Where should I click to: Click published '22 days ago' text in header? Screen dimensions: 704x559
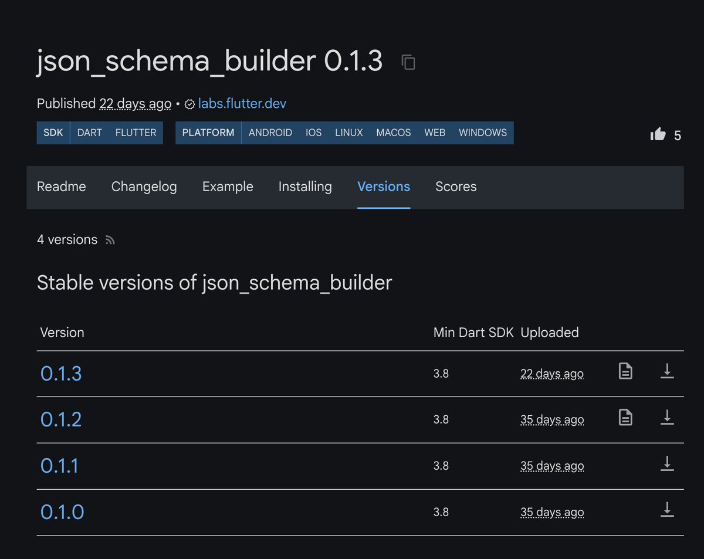click(x=136, y=104)
